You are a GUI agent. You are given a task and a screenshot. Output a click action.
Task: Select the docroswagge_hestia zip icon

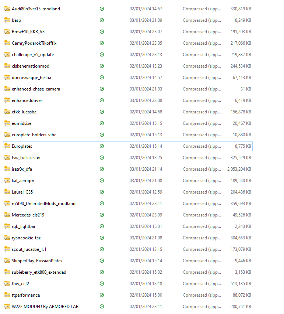[7, 77]
